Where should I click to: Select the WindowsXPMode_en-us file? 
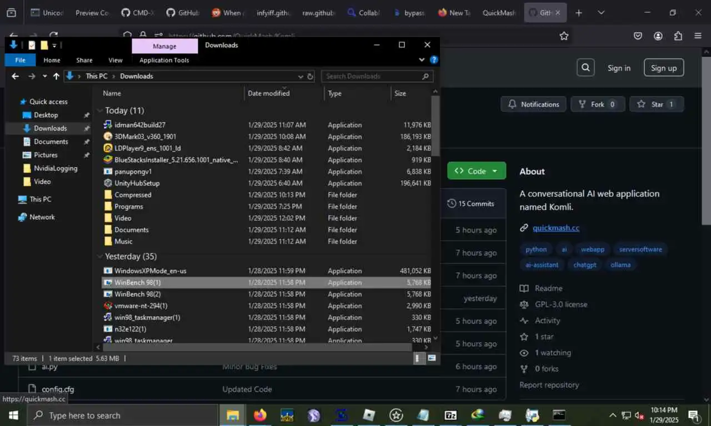click(150, 271)
